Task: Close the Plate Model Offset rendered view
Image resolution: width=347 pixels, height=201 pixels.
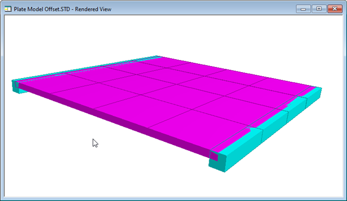Action: (x=335, y=9)
